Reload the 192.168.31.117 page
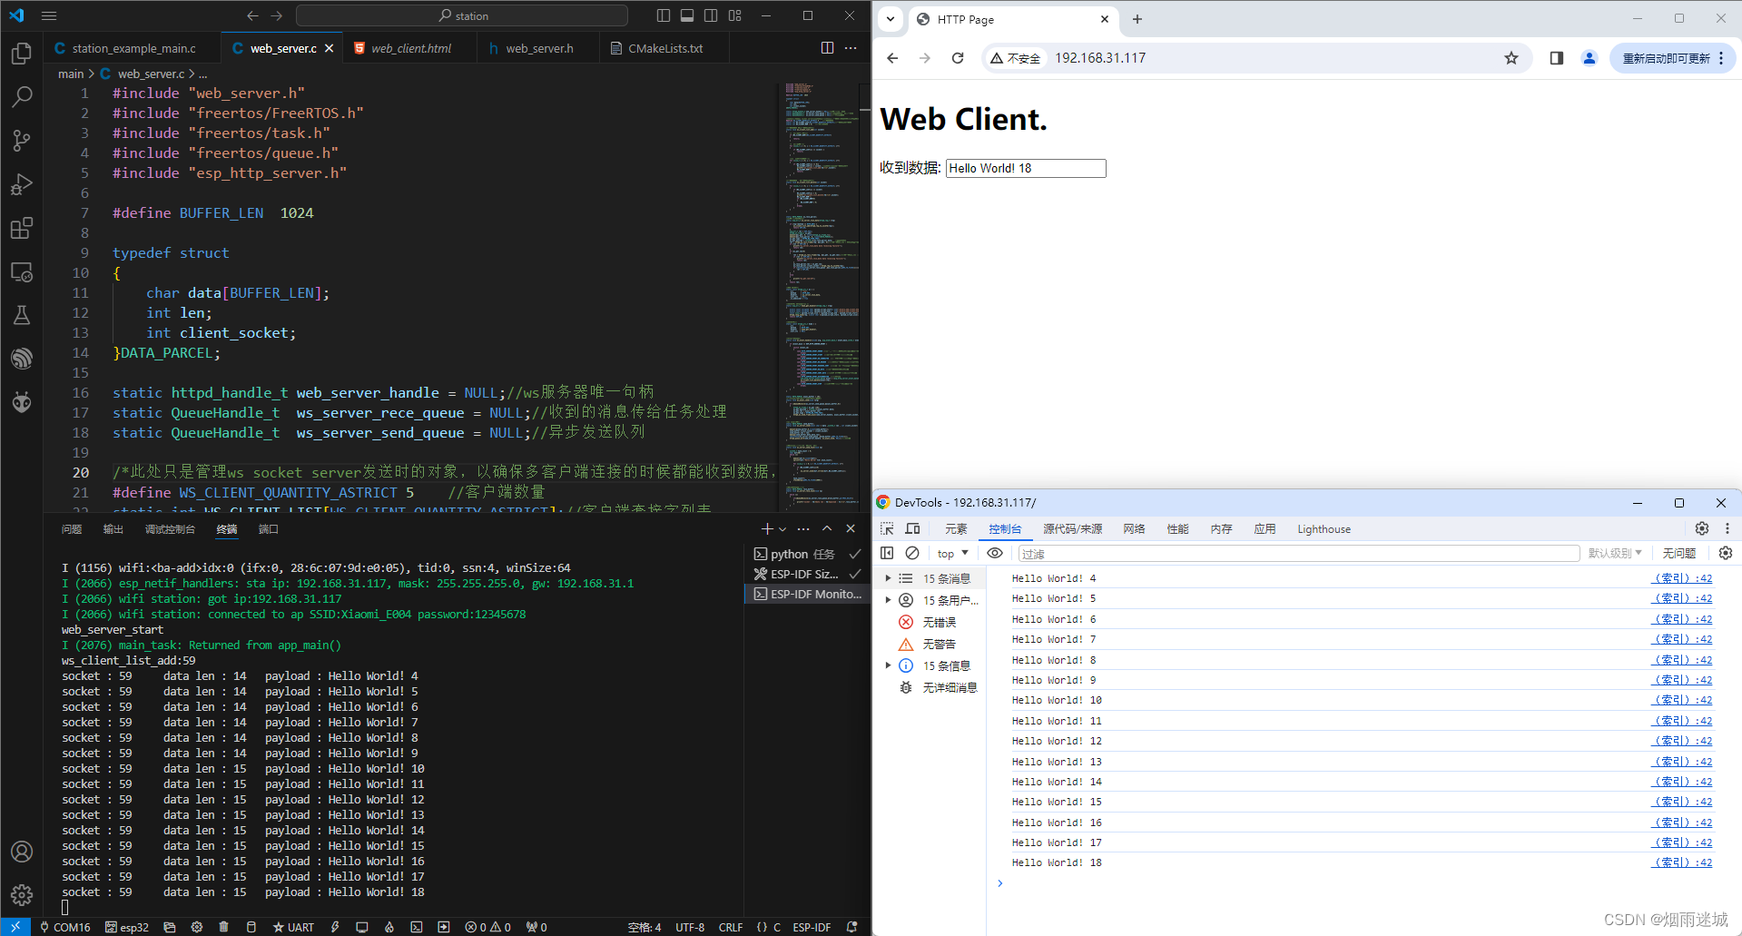This screenshot has height=936, width=1742. click(958, 58)
